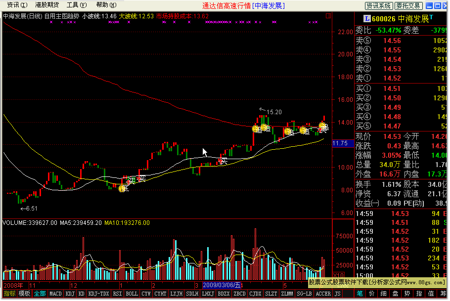Click the VOLUME:339627.00 label

(x=30, y=223)
